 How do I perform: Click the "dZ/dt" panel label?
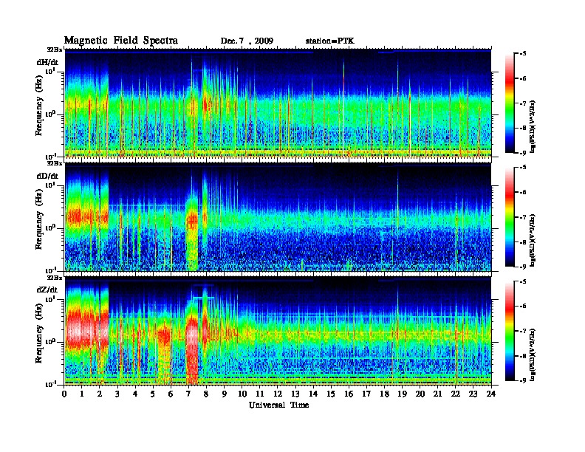[47, 290]
